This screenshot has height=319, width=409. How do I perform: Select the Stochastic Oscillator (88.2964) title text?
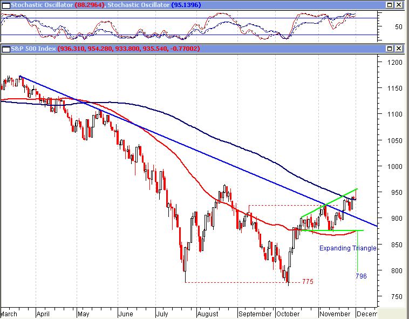point(59,5)
